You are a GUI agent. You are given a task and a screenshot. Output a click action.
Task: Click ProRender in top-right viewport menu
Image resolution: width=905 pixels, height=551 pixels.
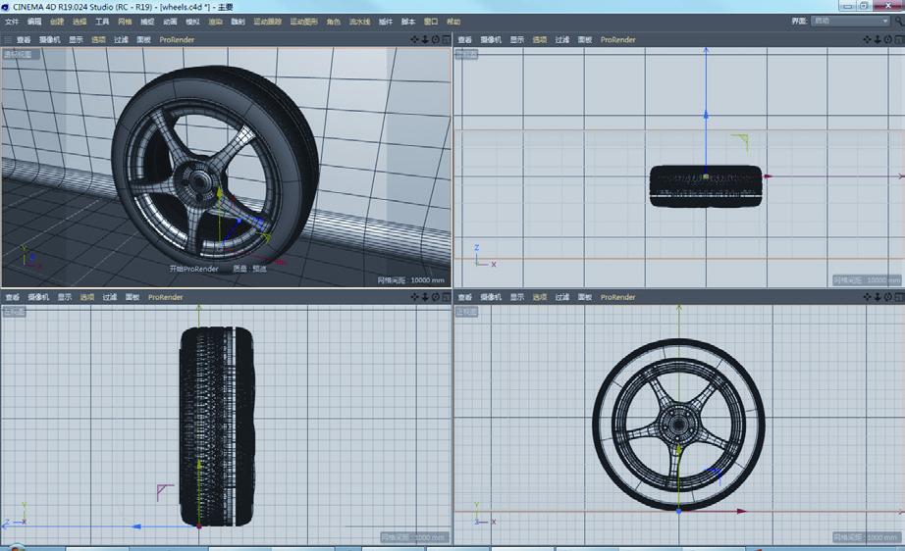pos(617,40)
